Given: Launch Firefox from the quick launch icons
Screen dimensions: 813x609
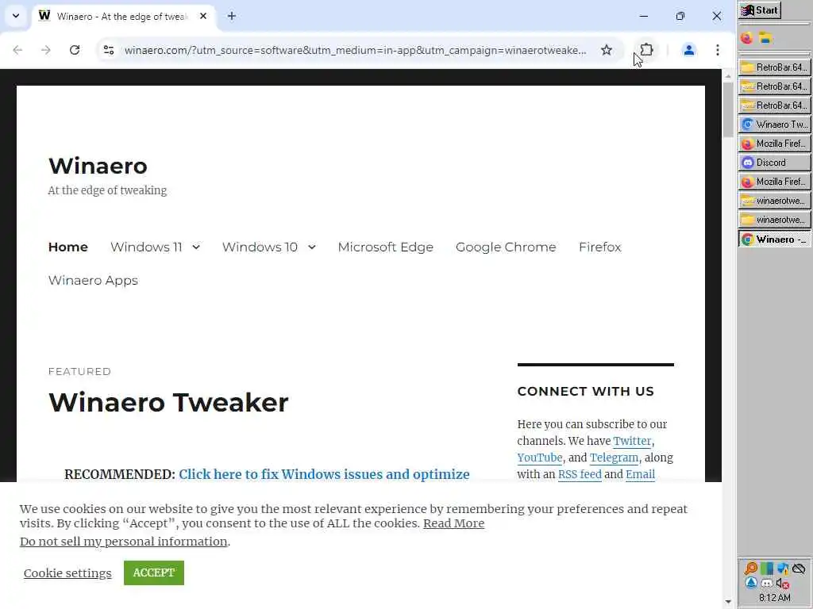Looking at the screenshot, I should pyautogui.click(x=746, y=38).
